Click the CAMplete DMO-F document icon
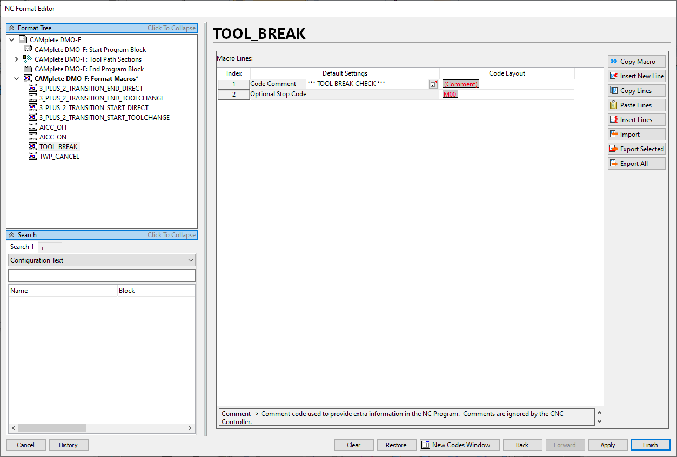Viewport: 677px width, 457px height. 23,40
